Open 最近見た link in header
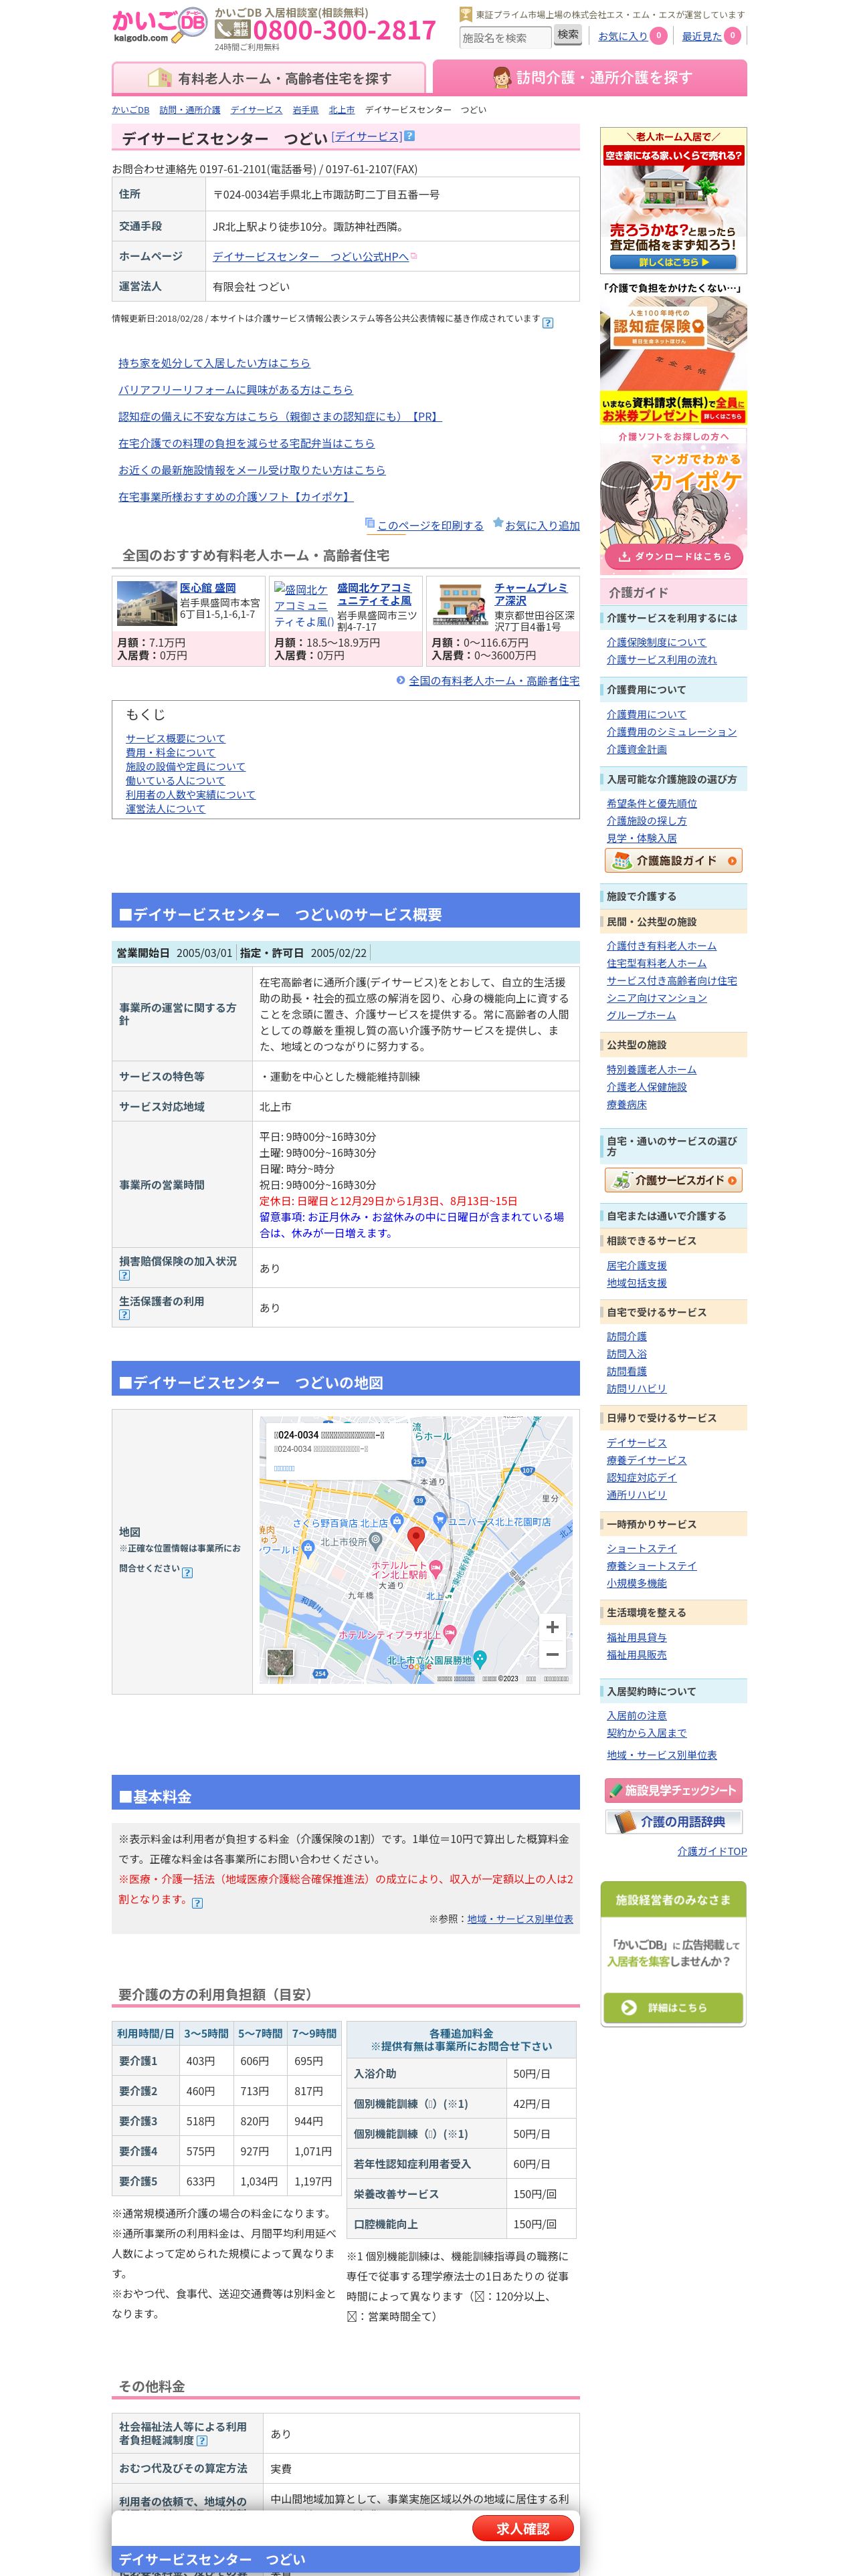 [701, 36]
